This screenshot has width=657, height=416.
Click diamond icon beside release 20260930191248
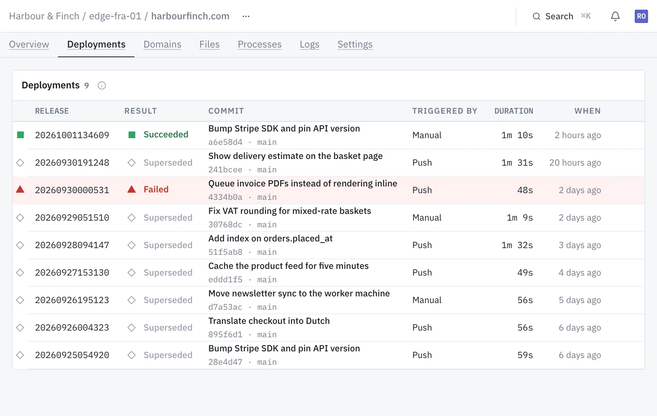pos(20,162)
